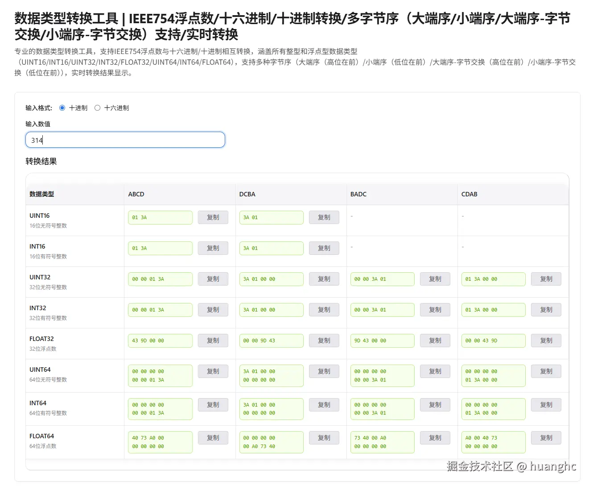Image resolution: width=589 pixels, height=486 pixels.
Task: Copy the UINT16 DCBA result
Action: click(324, 217)
